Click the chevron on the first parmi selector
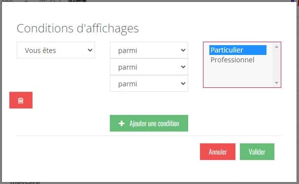This screenshot has height=184, width=299. click(x=183, y=50)
